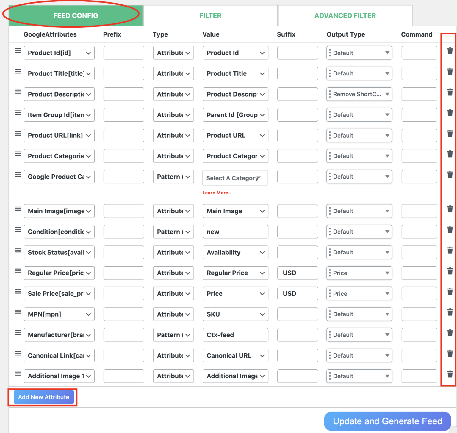Delete the Canonical Link attribute row
457x433 pixels.
pos(450,353)
